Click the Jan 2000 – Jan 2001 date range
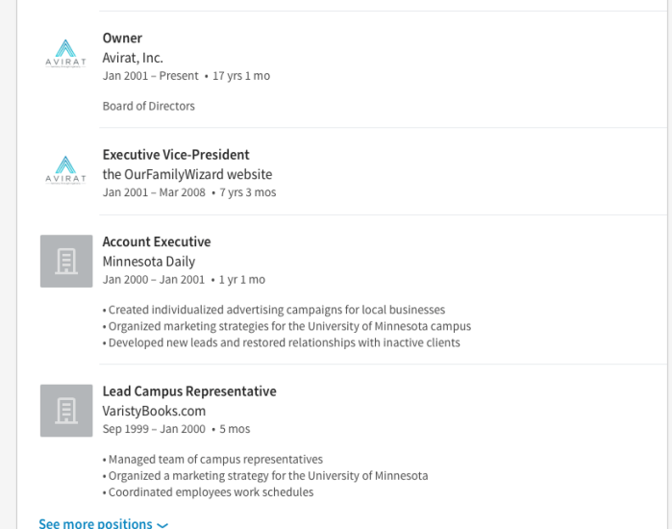The image size is (672, 529). [x=154, y=280]
